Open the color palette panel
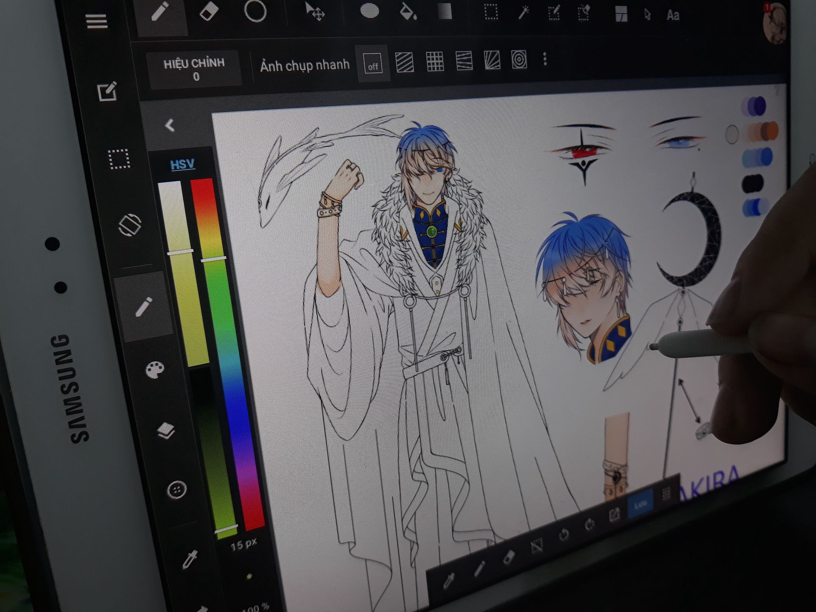 pos(155,370)
